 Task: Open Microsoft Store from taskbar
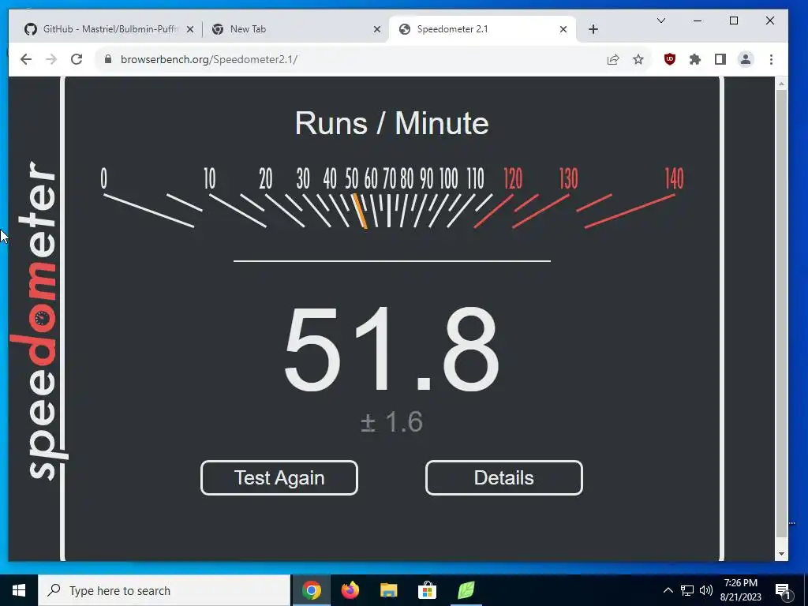pos(427,590)
